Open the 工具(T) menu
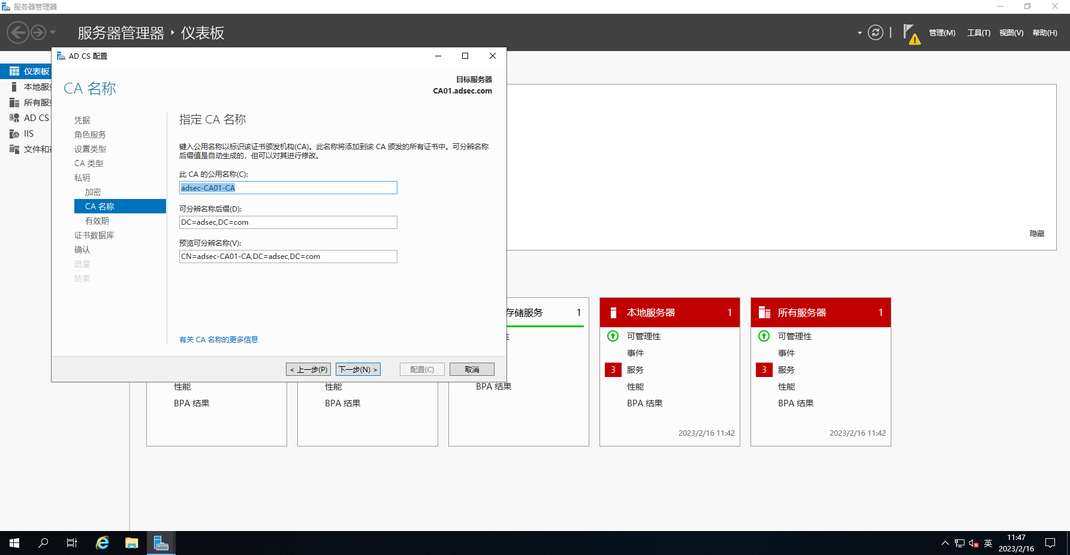Viewport: 1070px width, 555px height. point(978,33)
